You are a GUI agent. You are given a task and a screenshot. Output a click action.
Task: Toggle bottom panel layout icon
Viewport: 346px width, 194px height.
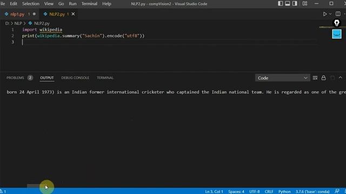click(x=288, y=4)
